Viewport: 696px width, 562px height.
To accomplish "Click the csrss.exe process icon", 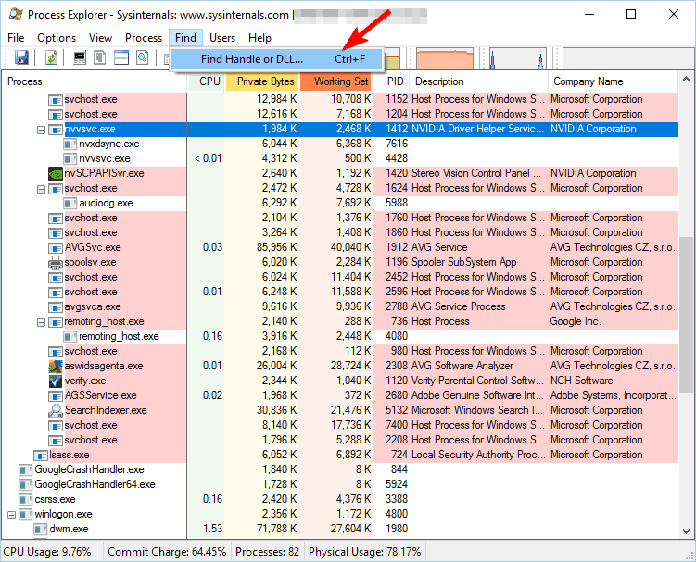I will 25,499.
